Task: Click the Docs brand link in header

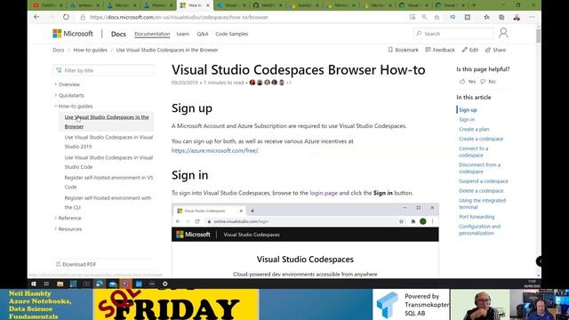Action: (118, 34)
